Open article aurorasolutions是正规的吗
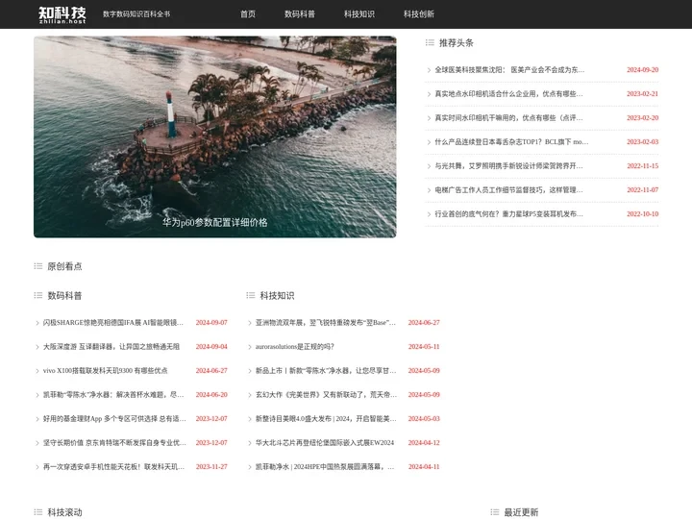Screen dimensions: 692x519 point(295,347)
